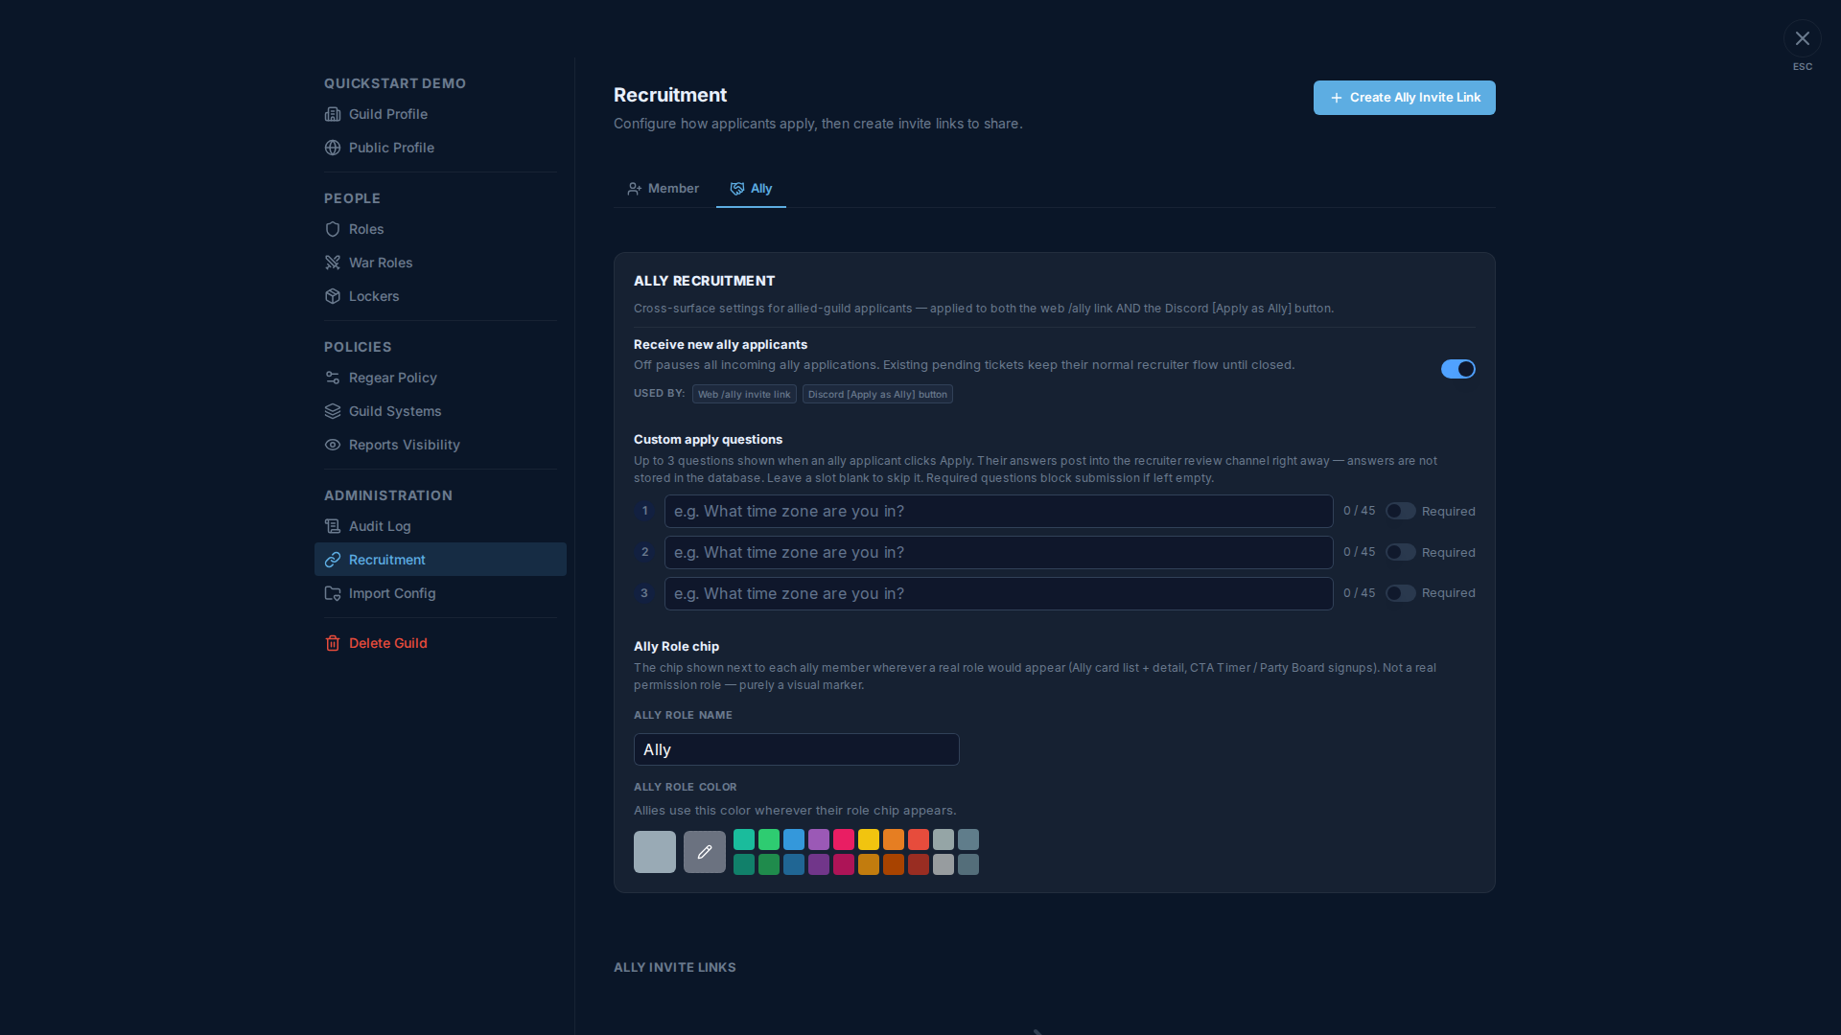Go to War Roles
This screenshot has height=1035, width=1841.
(x=440, y=263)
